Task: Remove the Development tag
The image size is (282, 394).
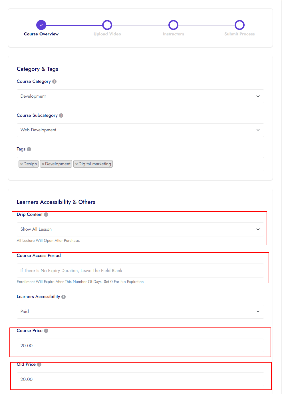Action: click(43, 164)
